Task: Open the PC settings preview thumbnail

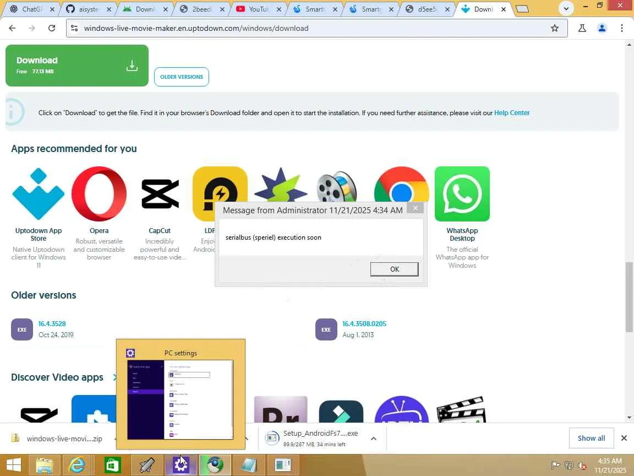Action: [181, 399]
